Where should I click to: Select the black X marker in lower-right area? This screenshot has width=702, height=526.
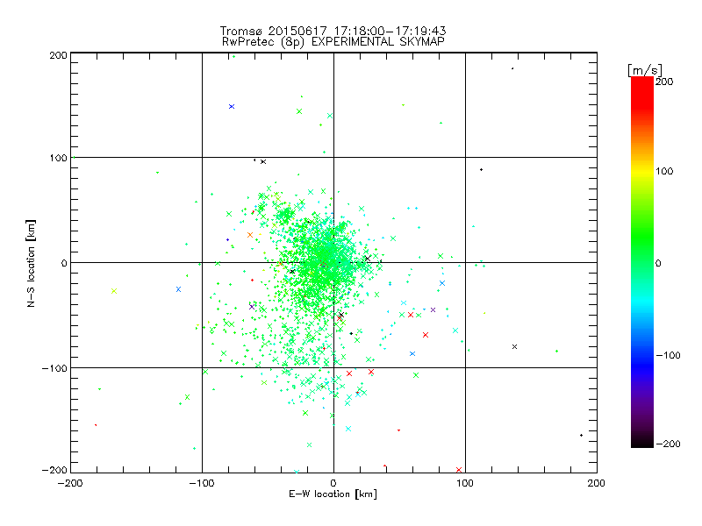tap(514, 346)
